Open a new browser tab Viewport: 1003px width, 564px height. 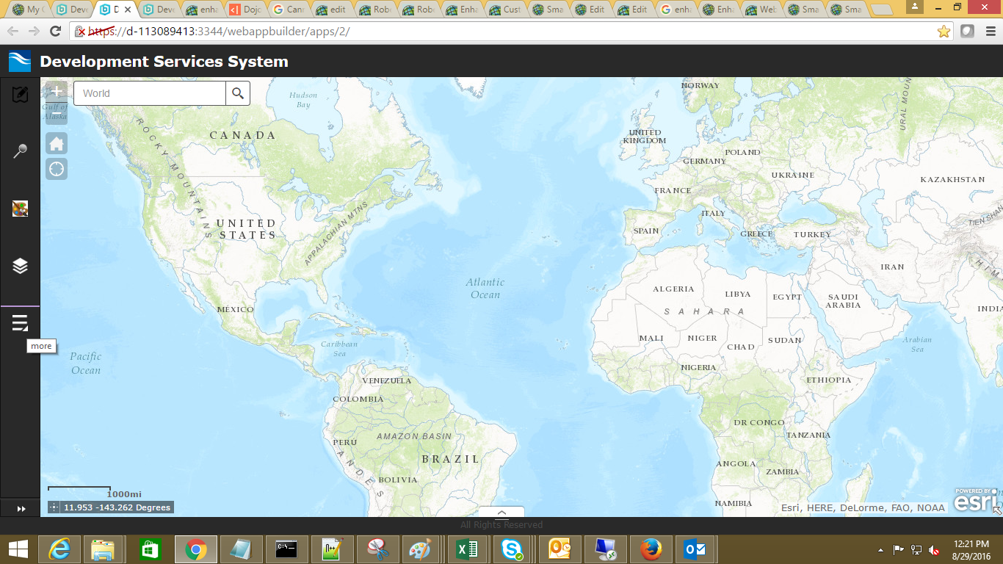click(x=881, y=10)
